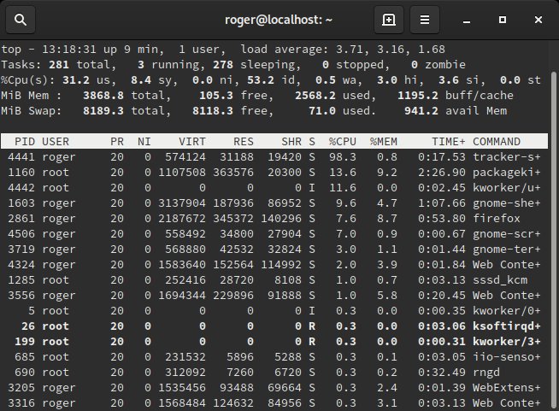Open the hamburger menu

(424, 20)
